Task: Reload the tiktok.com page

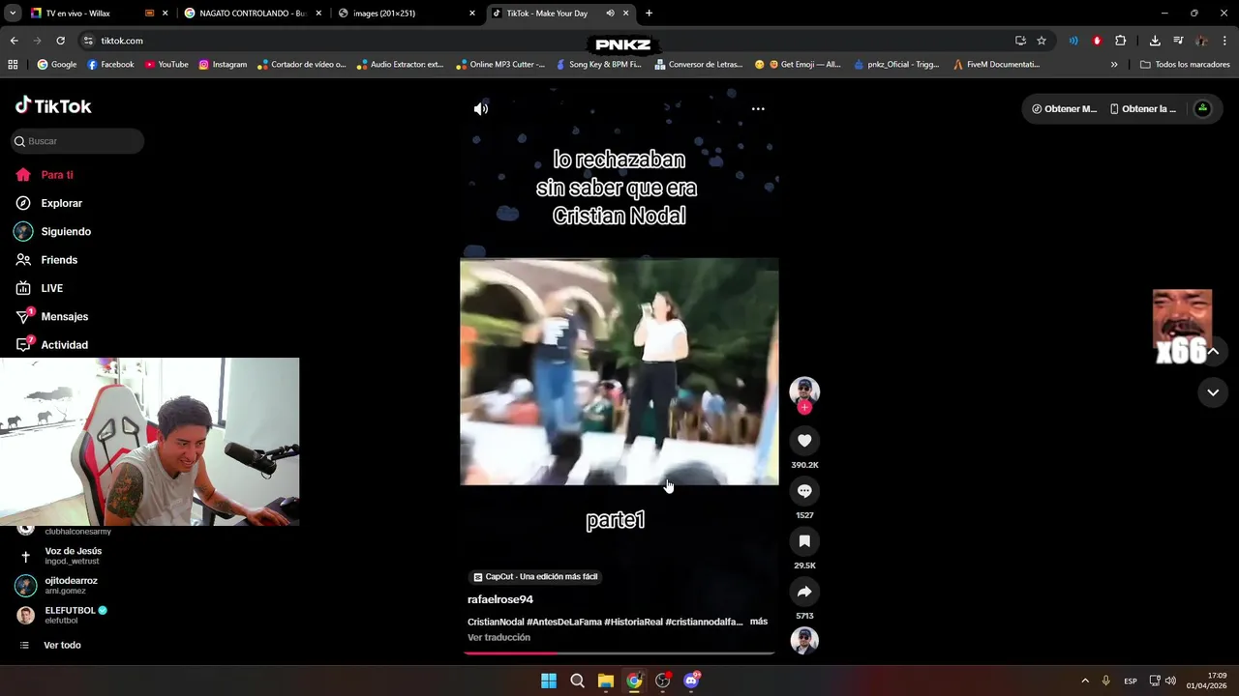Action: (60, 41)
